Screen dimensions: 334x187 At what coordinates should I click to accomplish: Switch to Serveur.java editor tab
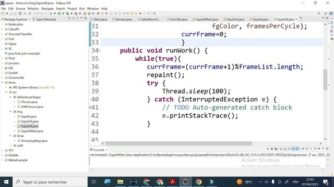tap(122, 19)
